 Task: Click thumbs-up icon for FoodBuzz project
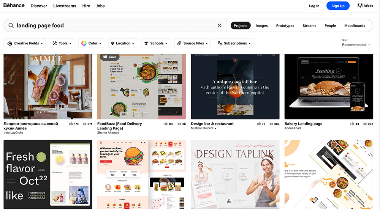[166, 124]
